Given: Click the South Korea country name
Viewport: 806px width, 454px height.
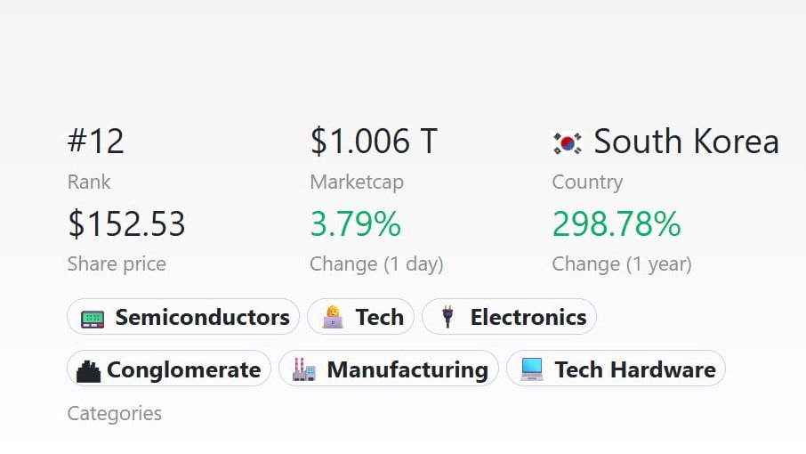Looking at the screenshot, I should click(x=686, y=142).
